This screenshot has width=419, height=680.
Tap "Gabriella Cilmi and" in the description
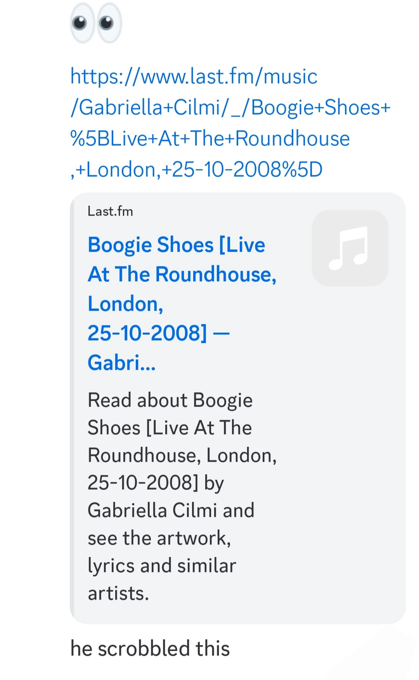pyautogui.click(x=171, y=510)
